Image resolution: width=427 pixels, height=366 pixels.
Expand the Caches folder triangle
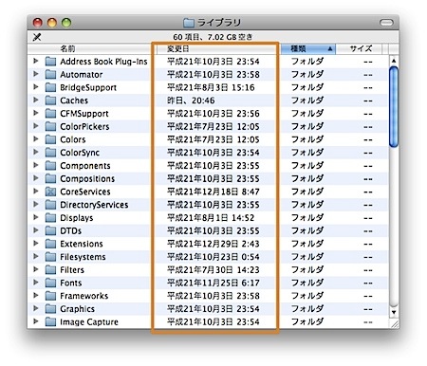tap(36, 100)
